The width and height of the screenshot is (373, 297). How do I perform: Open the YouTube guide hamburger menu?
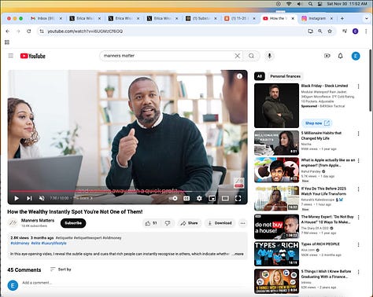click(x=11, y=56)
